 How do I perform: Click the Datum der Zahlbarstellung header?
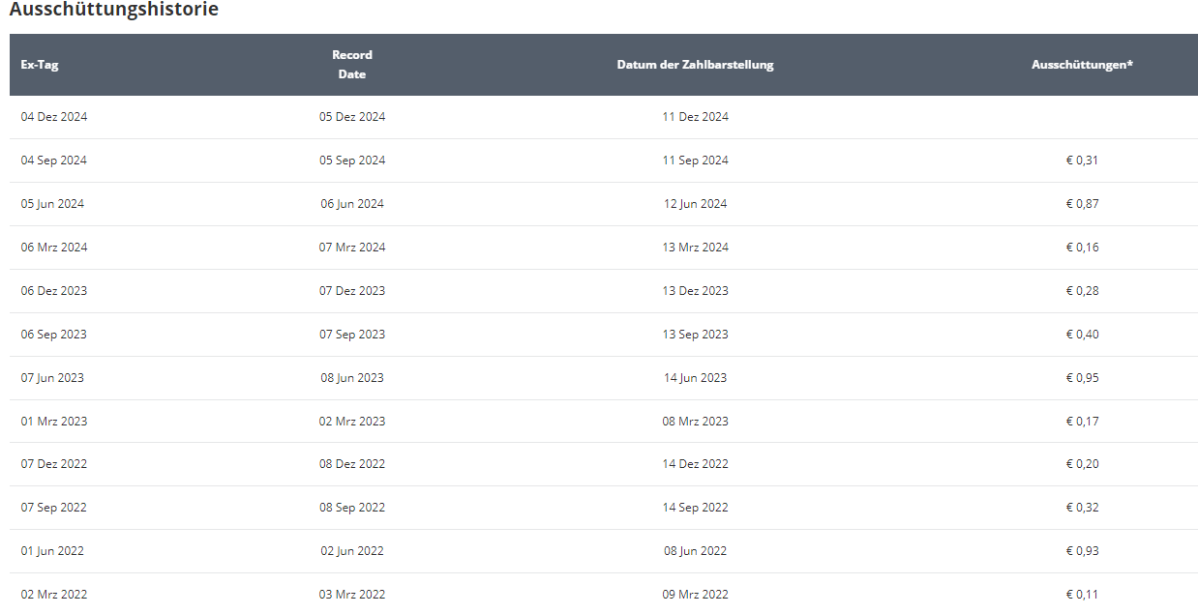(x=695, y=65)
